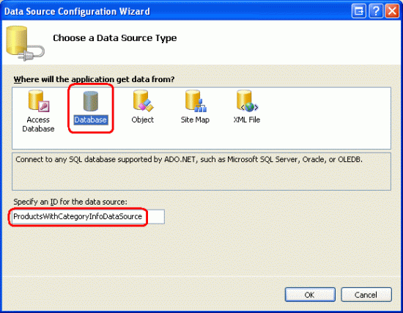Screen dimensions: 403x313
Task: Click the help question mark button
Action: click(375, 11)
